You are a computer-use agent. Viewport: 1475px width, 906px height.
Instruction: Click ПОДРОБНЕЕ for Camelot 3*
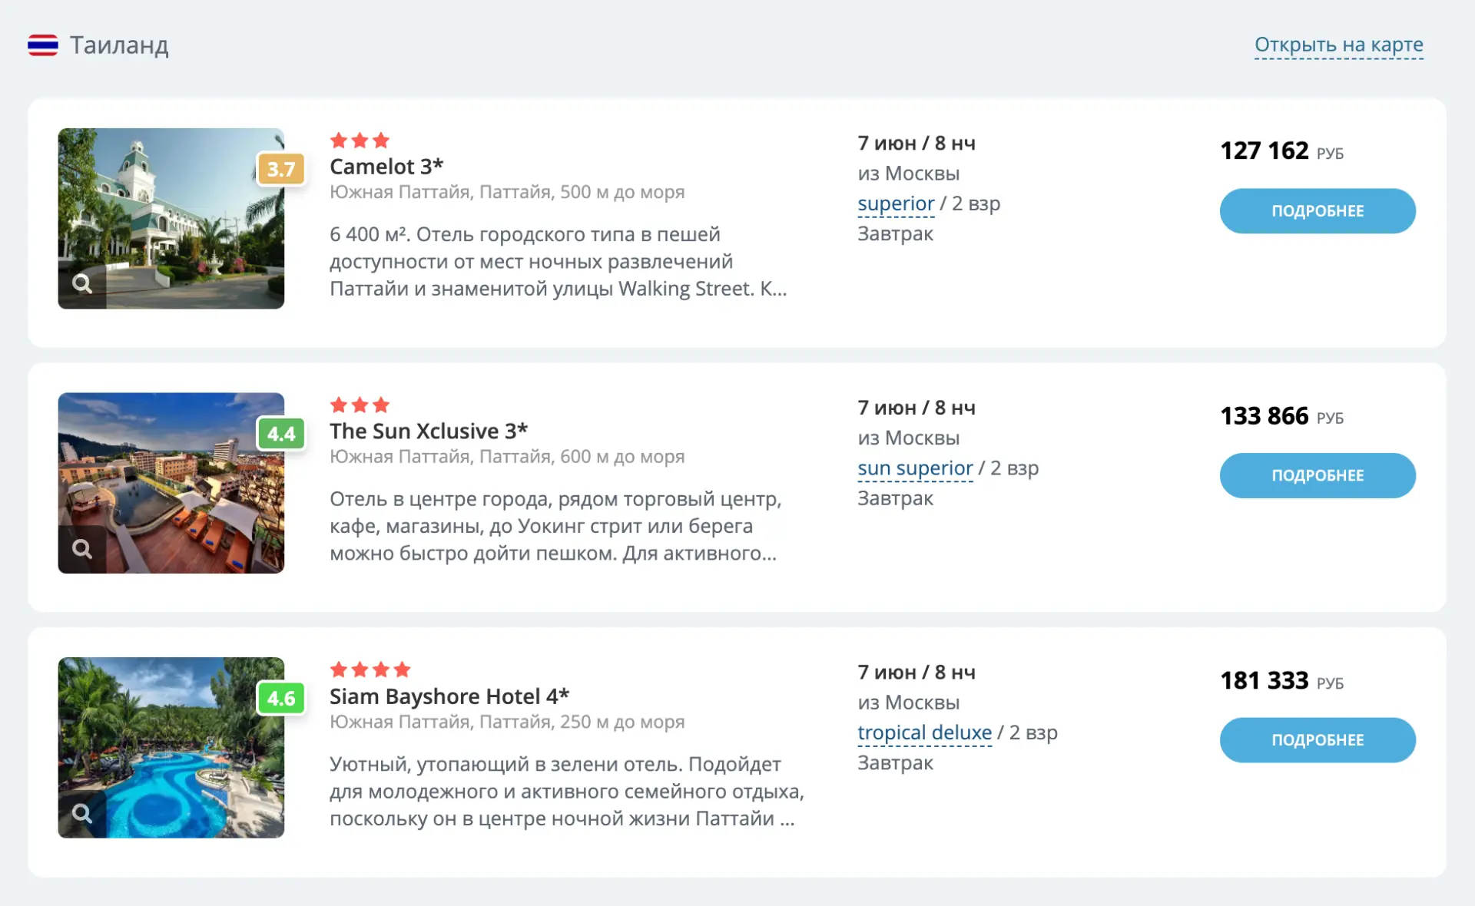[x=1318, y=211]
